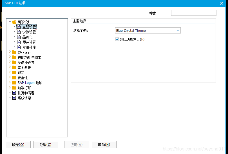Click the 前端打印 folder label
Image resolution: width=228 pixels, height=154 pixels.
pos(24,88)
